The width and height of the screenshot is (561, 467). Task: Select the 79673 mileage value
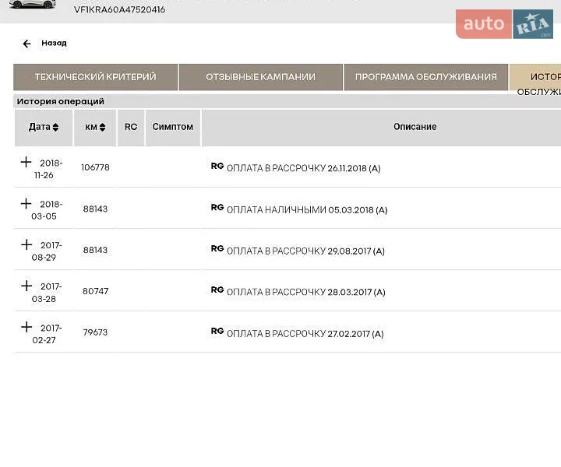tap(95, 332)
